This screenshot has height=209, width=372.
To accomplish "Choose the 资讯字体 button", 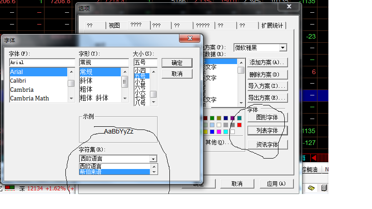I will (268, 144).
